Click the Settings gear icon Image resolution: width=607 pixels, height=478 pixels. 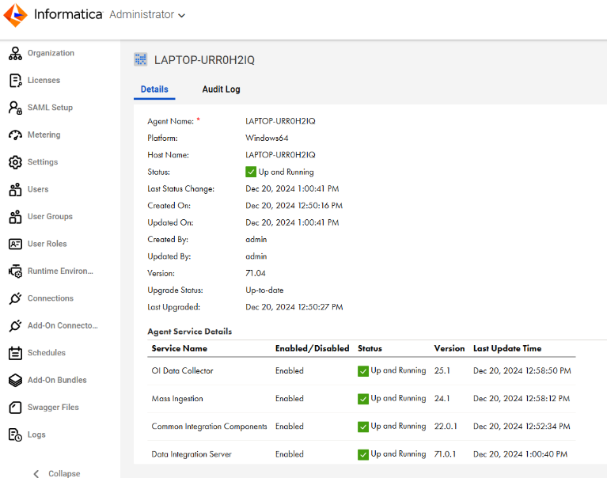tap(15, 162)
